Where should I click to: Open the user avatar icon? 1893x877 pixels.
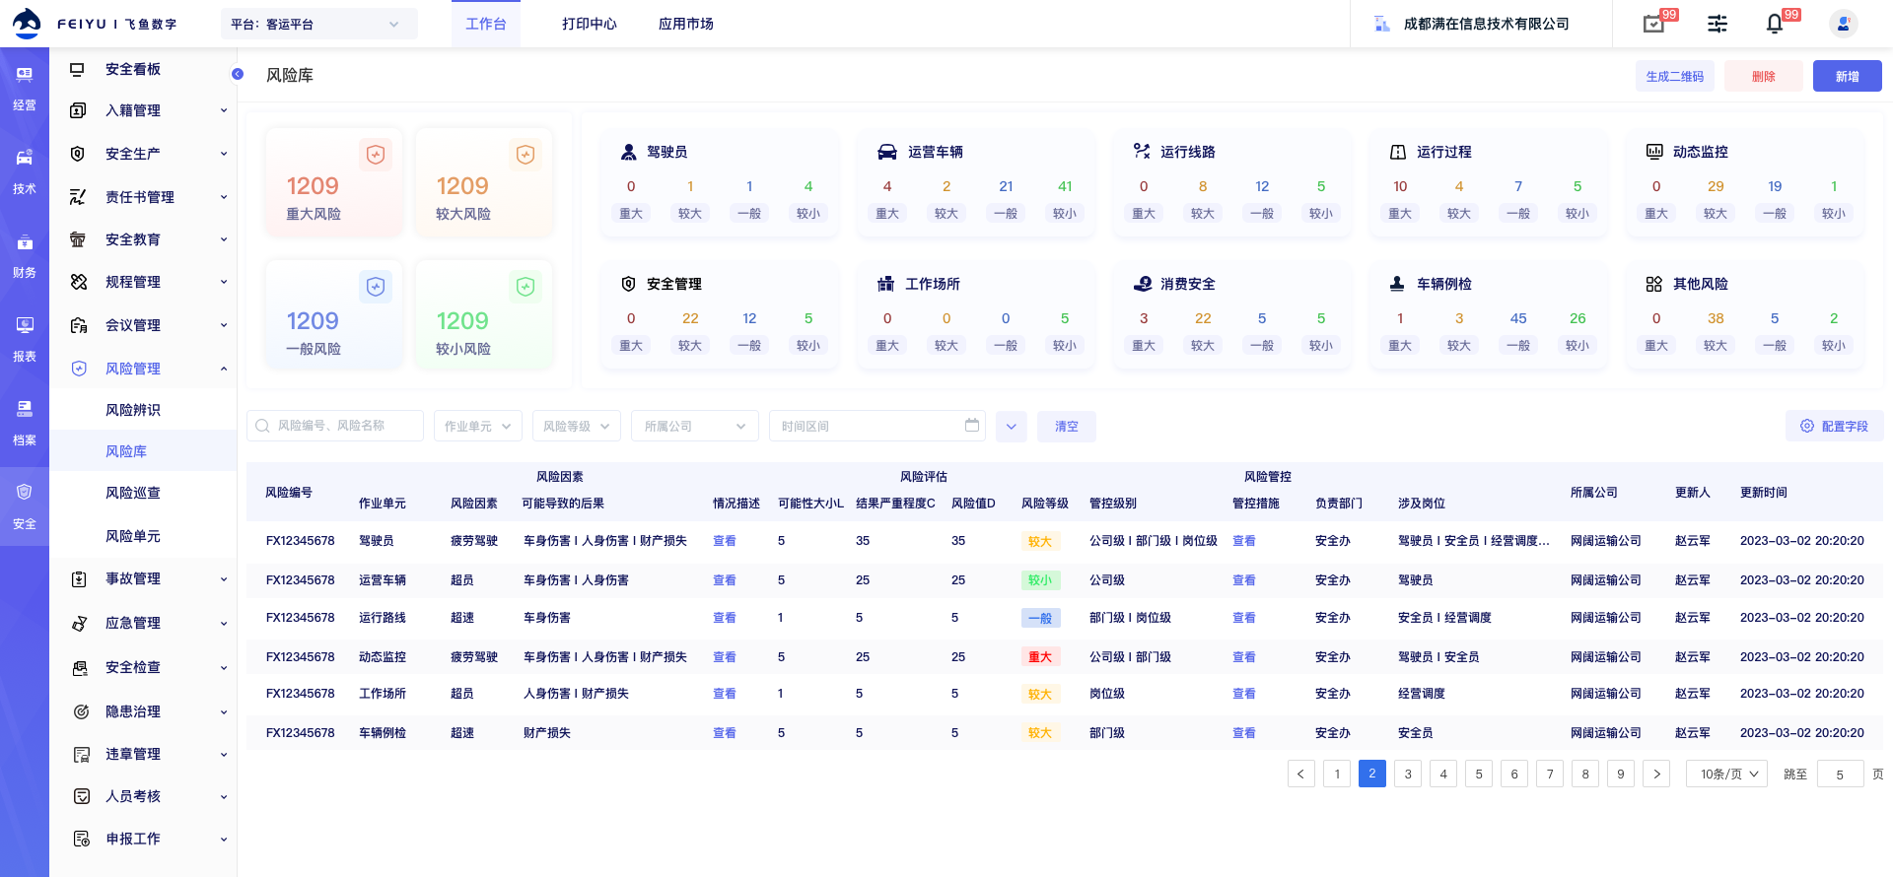[x=1843, y=24]
